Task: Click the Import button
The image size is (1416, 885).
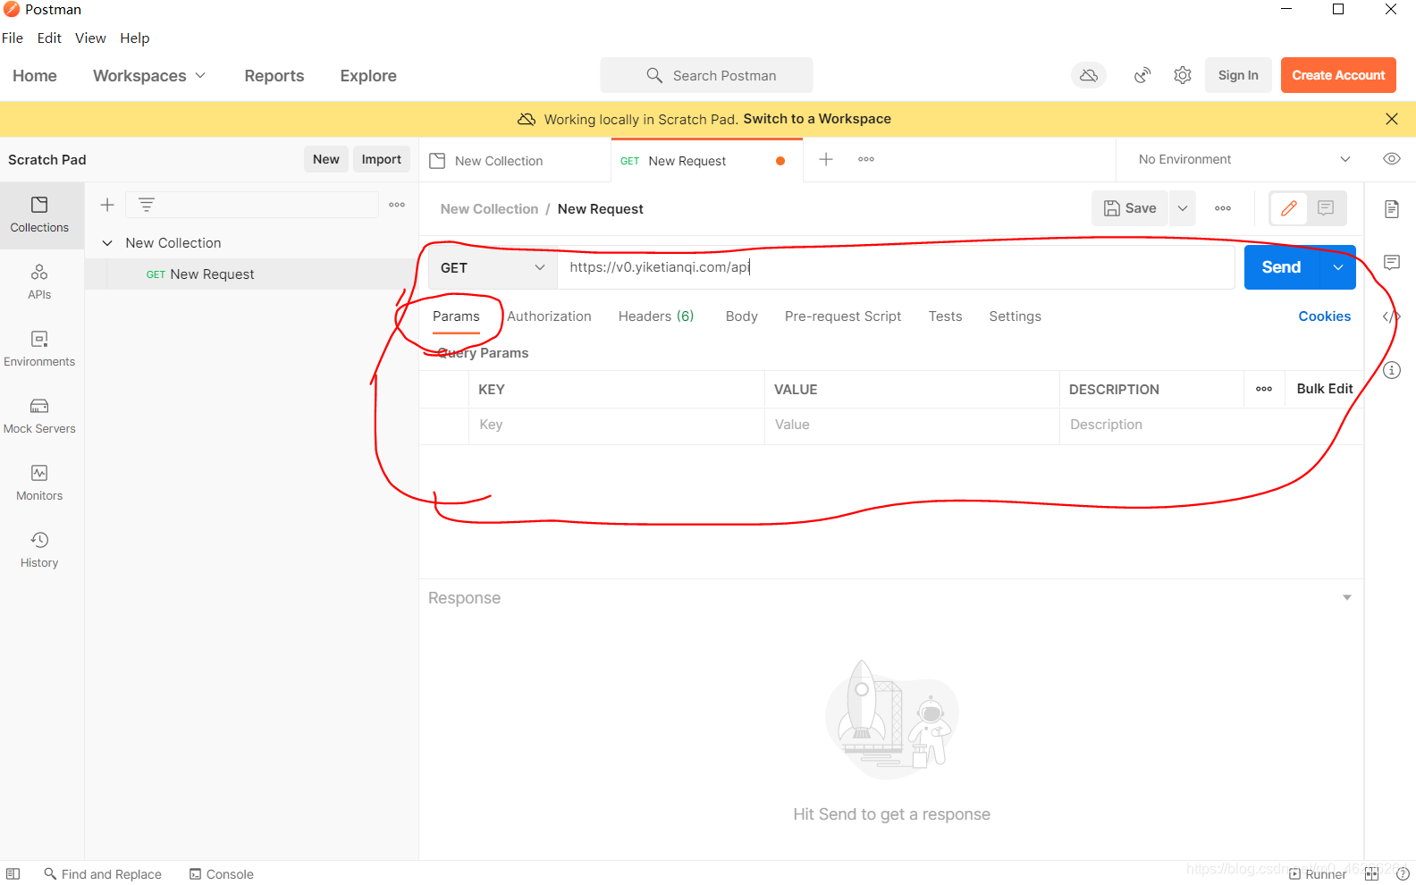Action: point(382,159)
